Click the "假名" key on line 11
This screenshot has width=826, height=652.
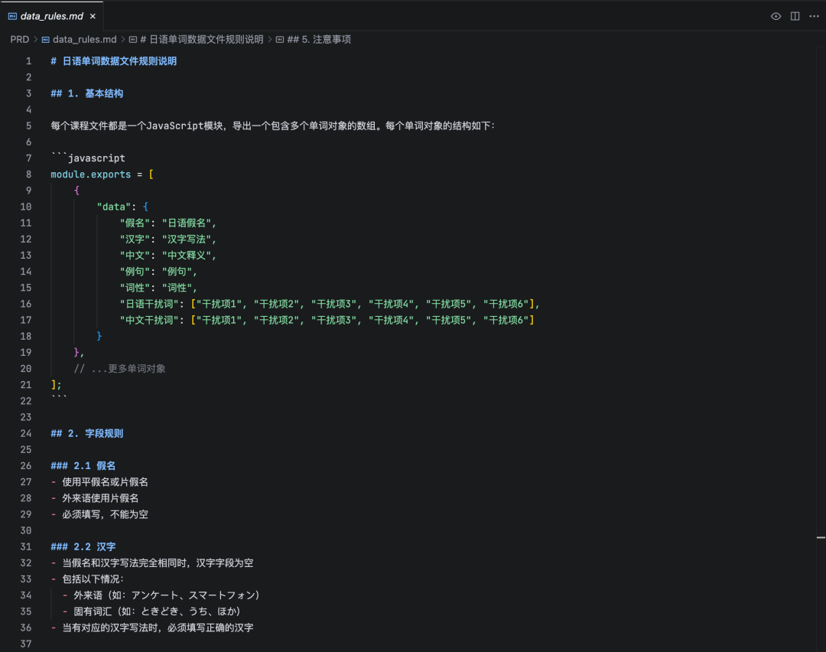[135, 223]
